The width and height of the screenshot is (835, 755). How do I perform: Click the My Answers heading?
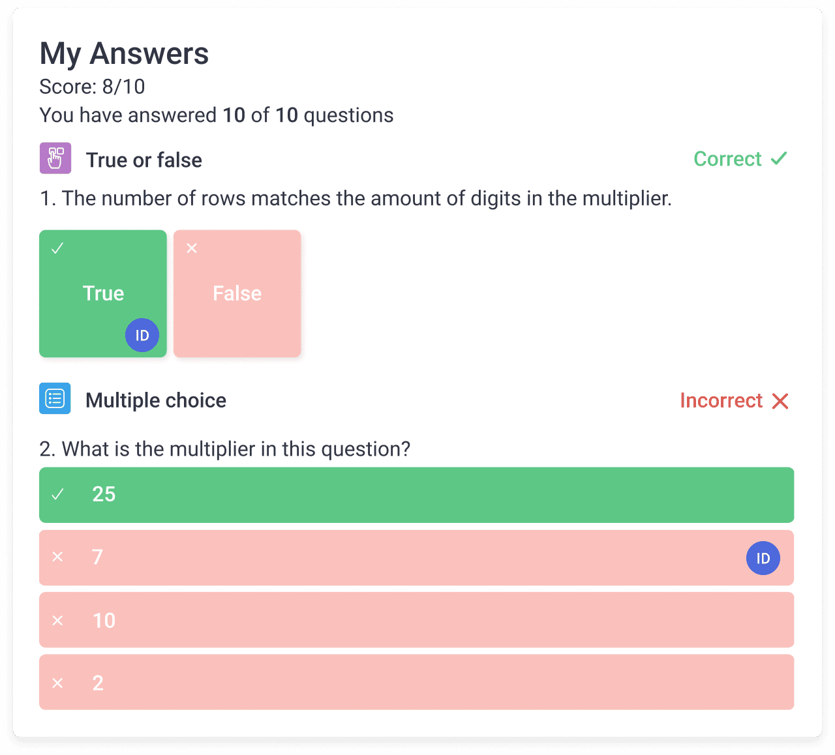coord(124,53)
